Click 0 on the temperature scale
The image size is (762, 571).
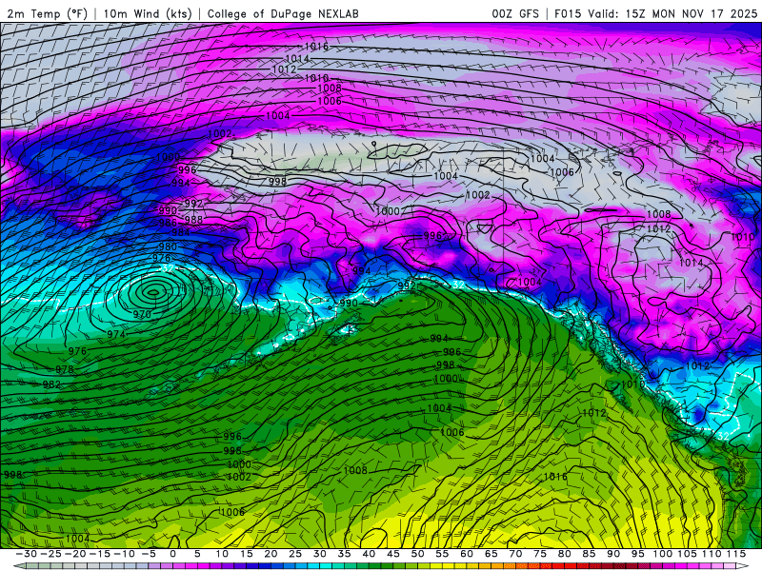tap(173, 554)
